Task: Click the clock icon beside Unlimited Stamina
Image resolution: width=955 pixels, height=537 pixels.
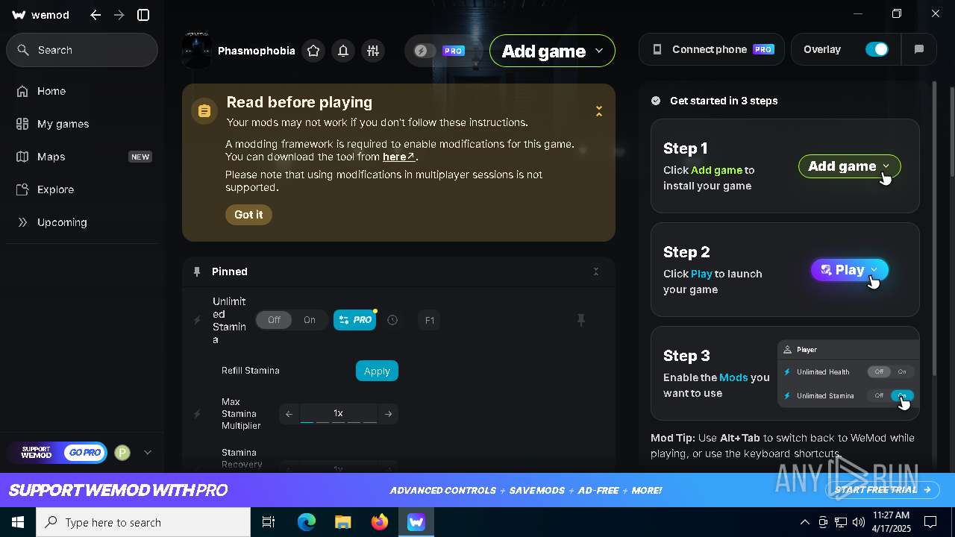Action: 392,320
